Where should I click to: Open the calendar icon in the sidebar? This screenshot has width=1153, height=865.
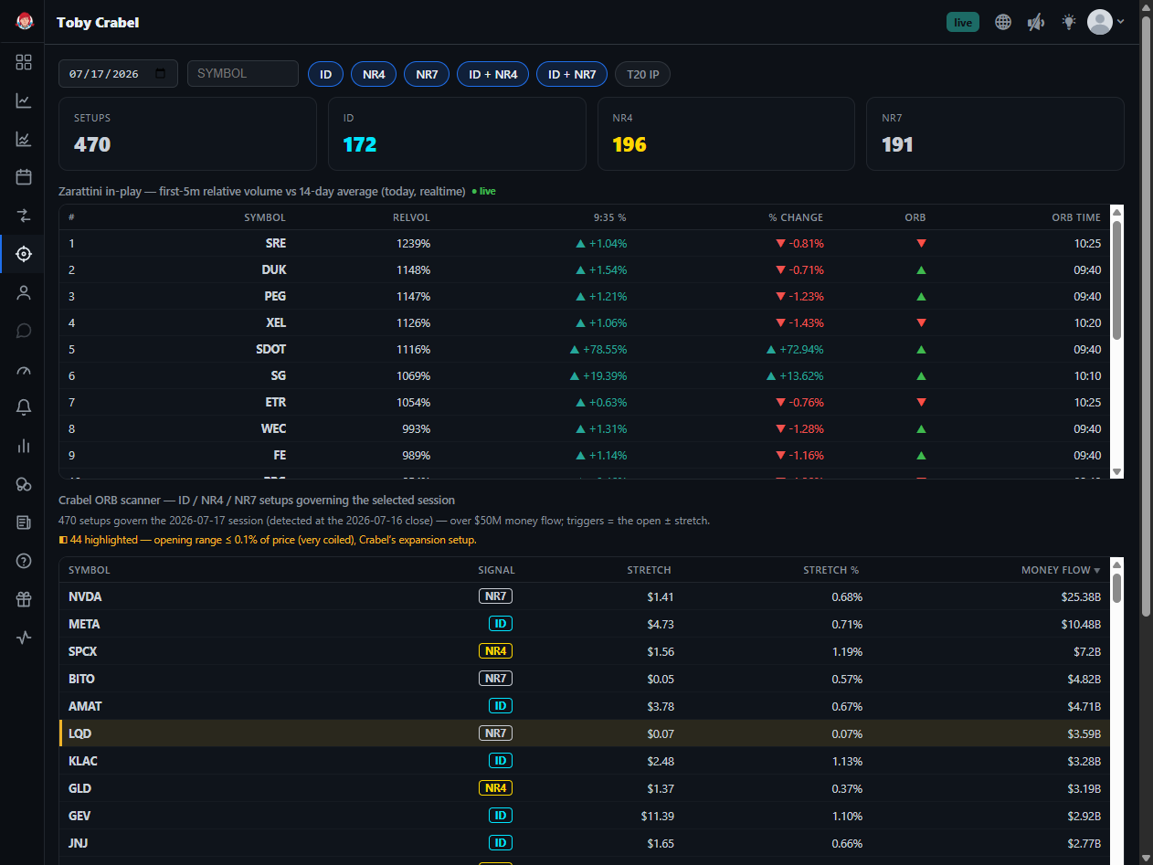(x=24, y=177)
